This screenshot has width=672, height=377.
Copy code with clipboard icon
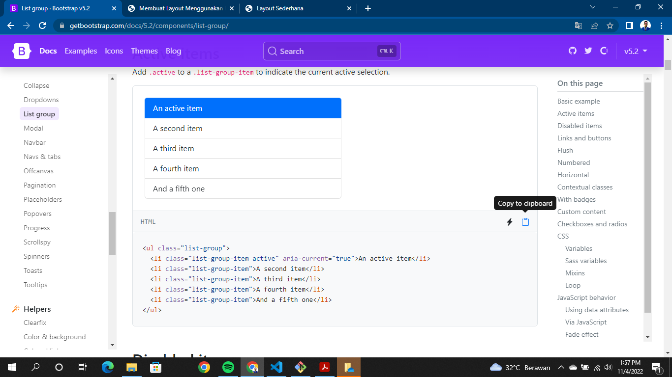click(525, 222)
